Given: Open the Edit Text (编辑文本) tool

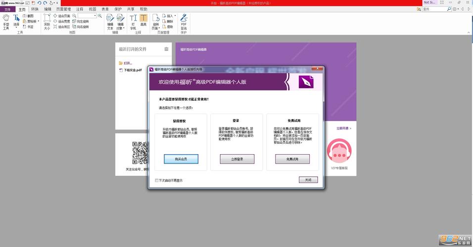Looking at the screenshot, I should pos(110,22).
